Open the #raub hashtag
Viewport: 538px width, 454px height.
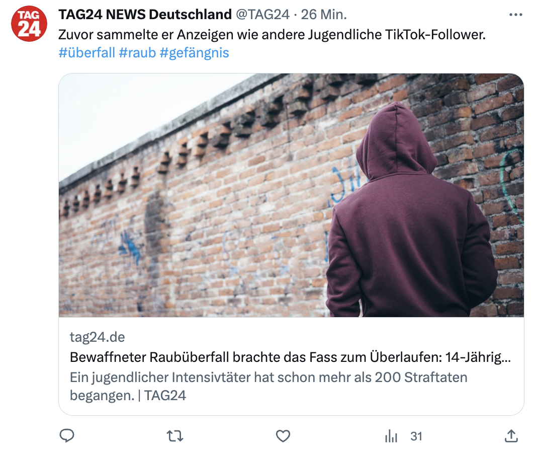point(137,53)
